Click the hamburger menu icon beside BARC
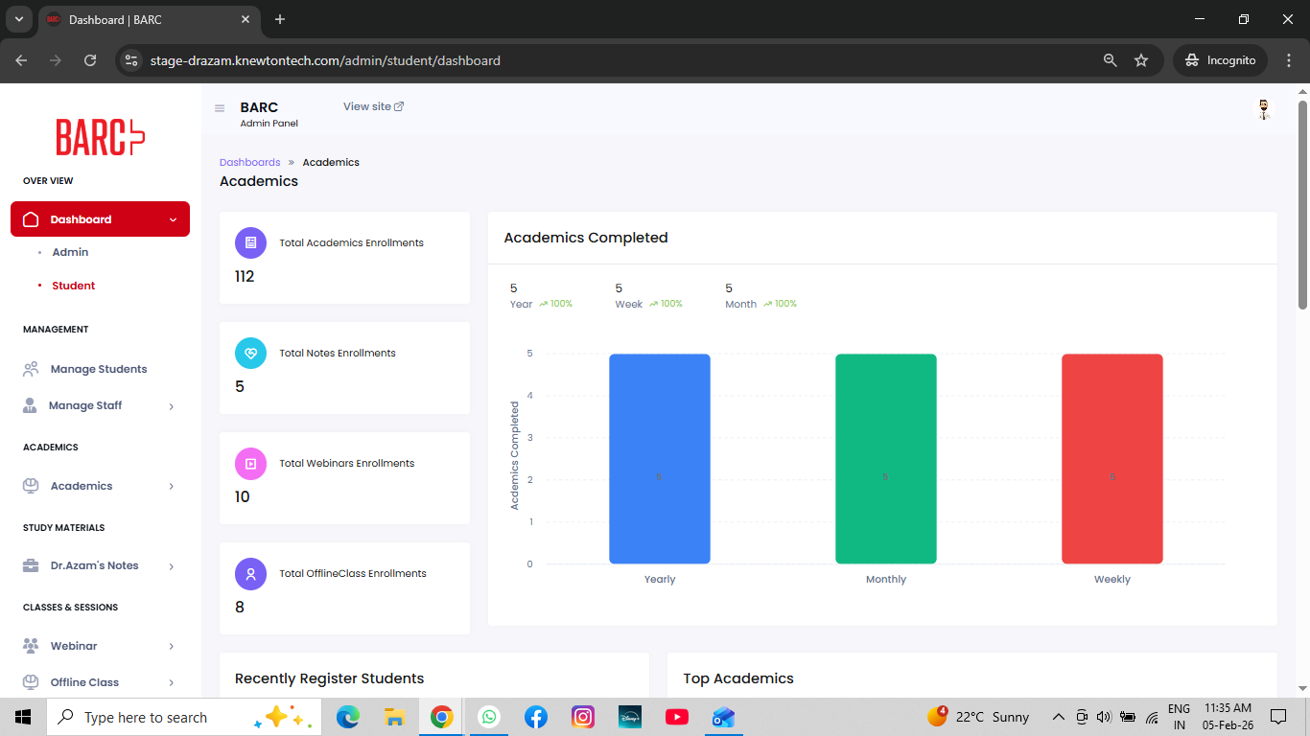 click(x=220, y=108)
